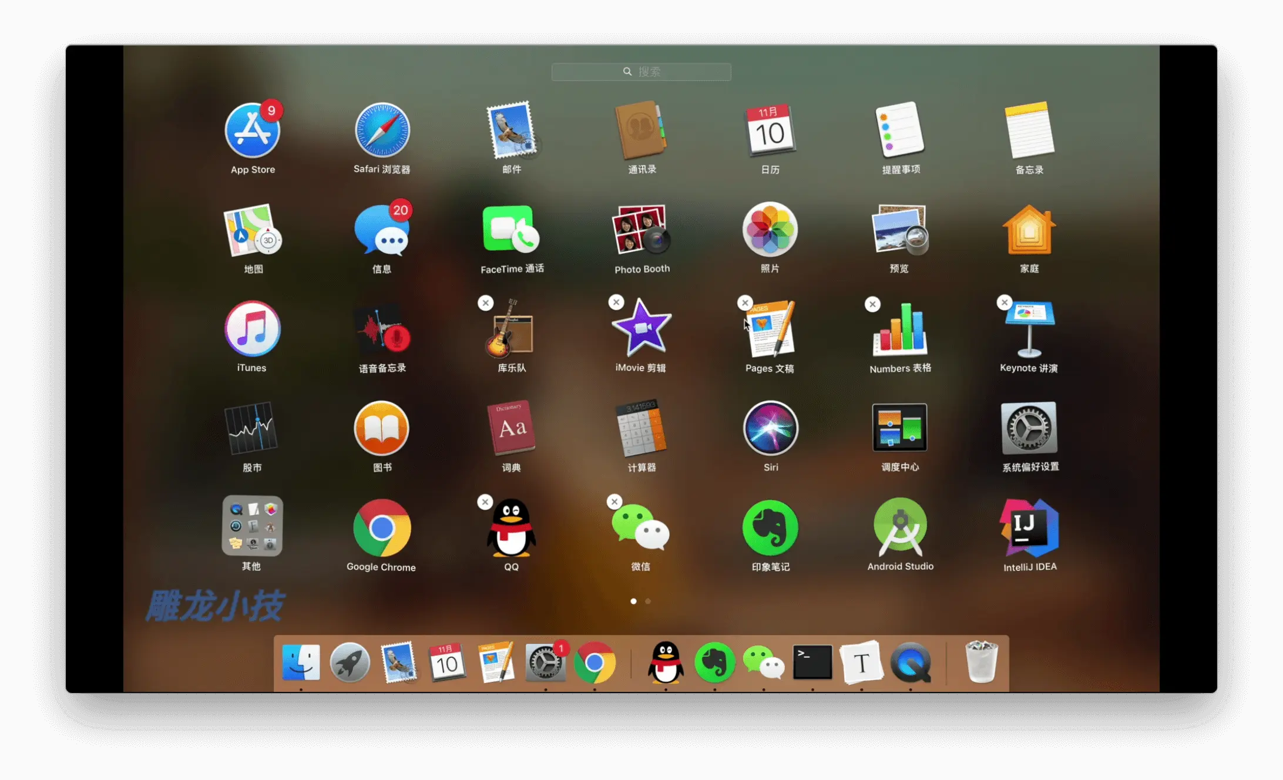The height and width of the screenshot is (780, 1283).
Task: Open Photo Booth app
Action: (x=641, y=230)
